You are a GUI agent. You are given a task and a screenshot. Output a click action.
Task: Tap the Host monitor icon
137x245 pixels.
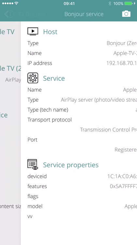click(x=33, y=31)
